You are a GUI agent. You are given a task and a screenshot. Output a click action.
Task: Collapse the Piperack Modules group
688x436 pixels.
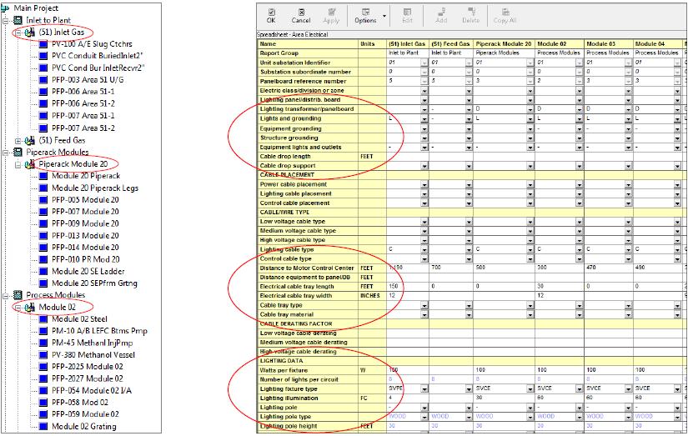6,153
